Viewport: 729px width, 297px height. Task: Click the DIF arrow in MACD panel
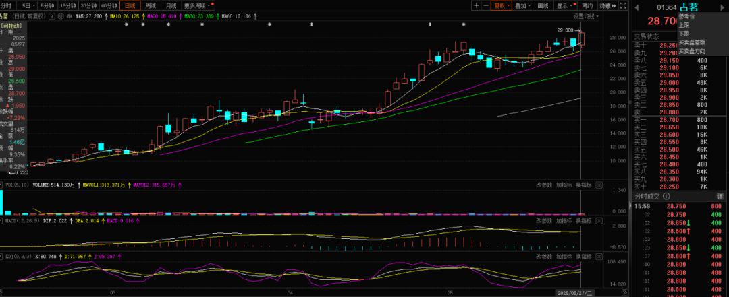(71, 221)
